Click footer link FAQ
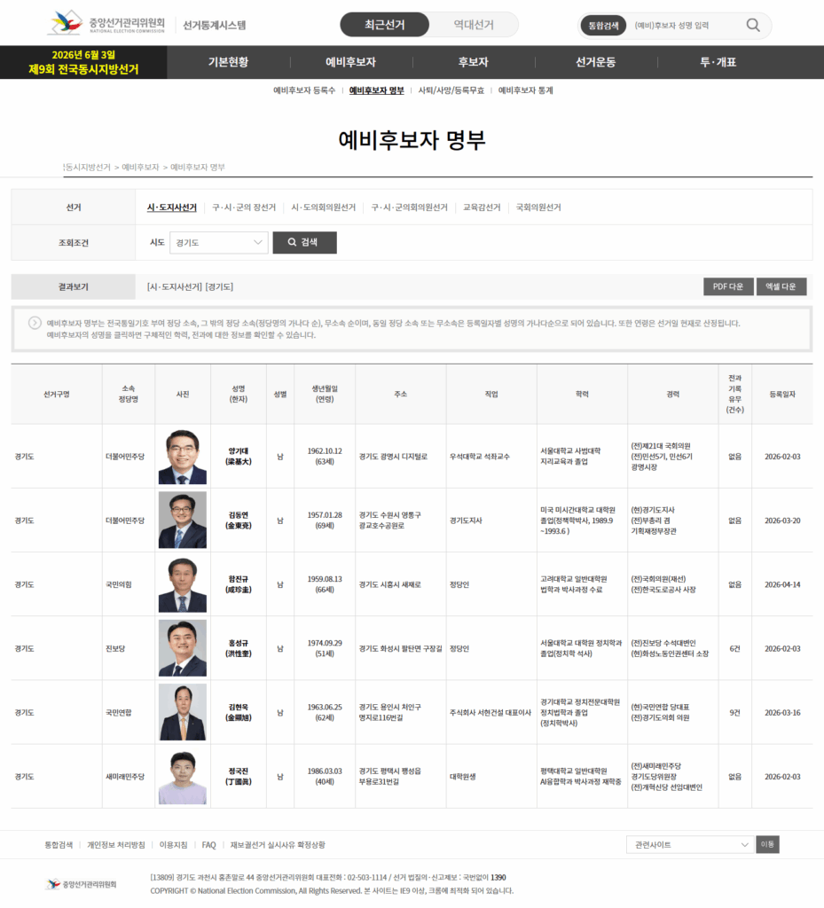 click(208, 845)
